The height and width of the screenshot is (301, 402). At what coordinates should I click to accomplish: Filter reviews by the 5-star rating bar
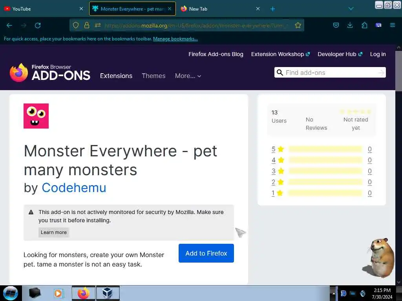click(325, 149)
